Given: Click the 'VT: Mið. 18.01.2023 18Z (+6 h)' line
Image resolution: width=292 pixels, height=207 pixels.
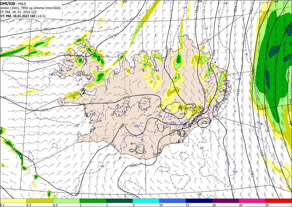Looking at the screenshot, I should [x=23, y=16].
